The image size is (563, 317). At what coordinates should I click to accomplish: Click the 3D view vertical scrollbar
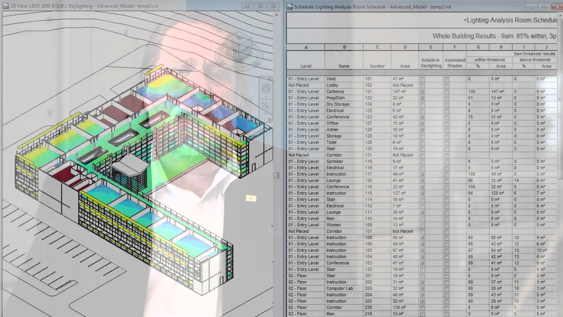pyautogui.click(x=276, y=175)
